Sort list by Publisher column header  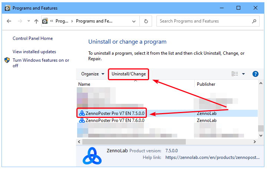point(206,84)
